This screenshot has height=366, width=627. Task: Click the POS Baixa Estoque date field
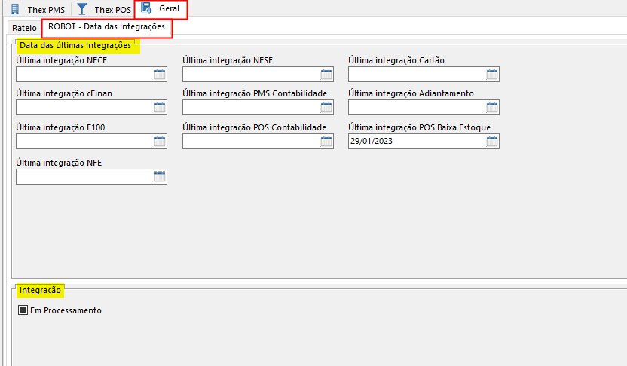pos(416,142)
